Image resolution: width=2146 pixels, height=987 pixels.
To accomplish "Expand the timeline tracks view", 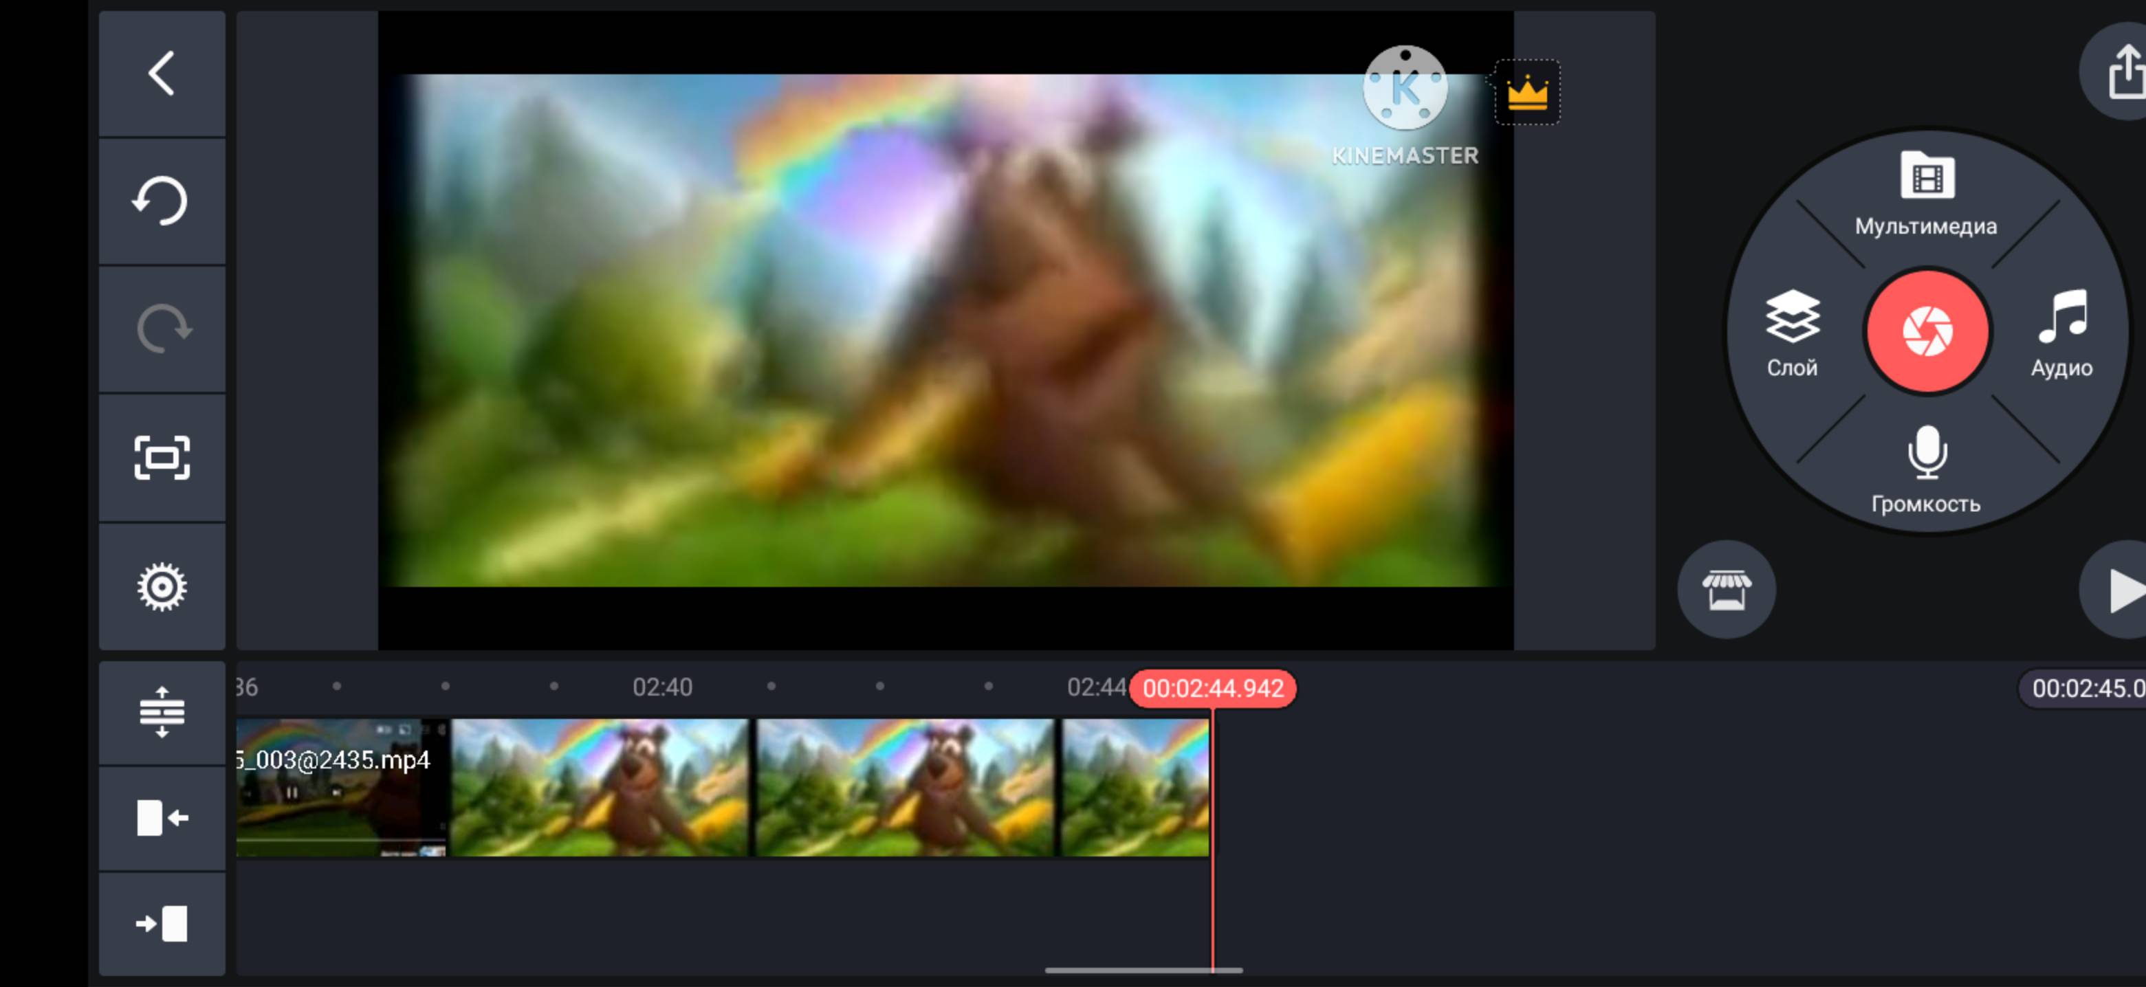I will (x=162, y=712).
